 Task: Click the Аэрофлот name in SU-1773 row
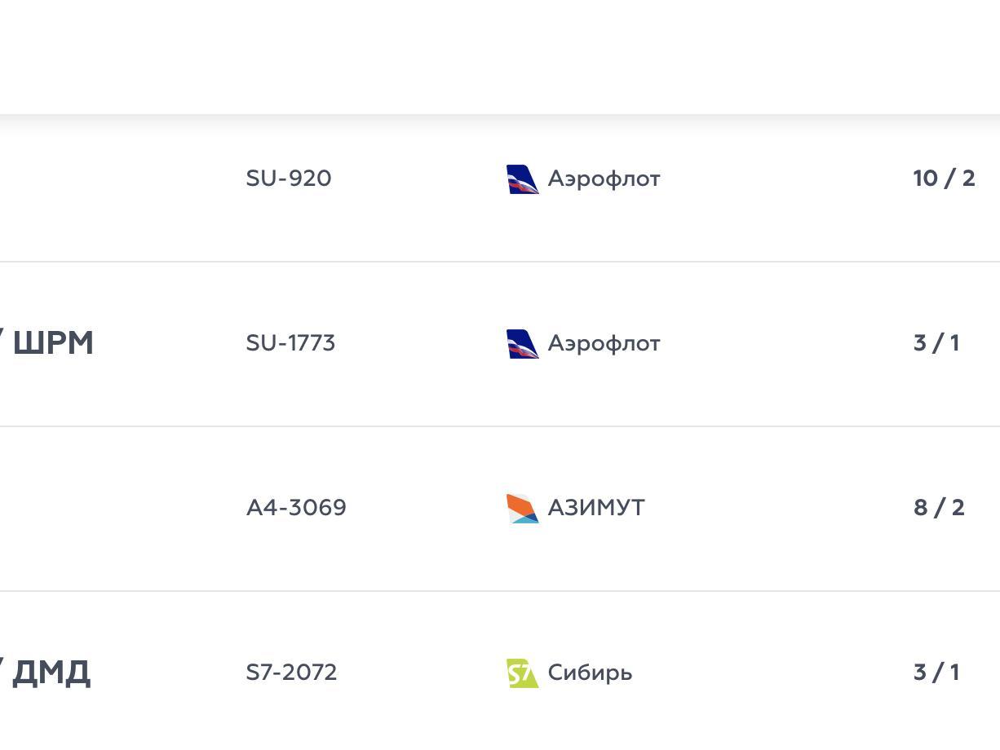(x=604, y=343)
